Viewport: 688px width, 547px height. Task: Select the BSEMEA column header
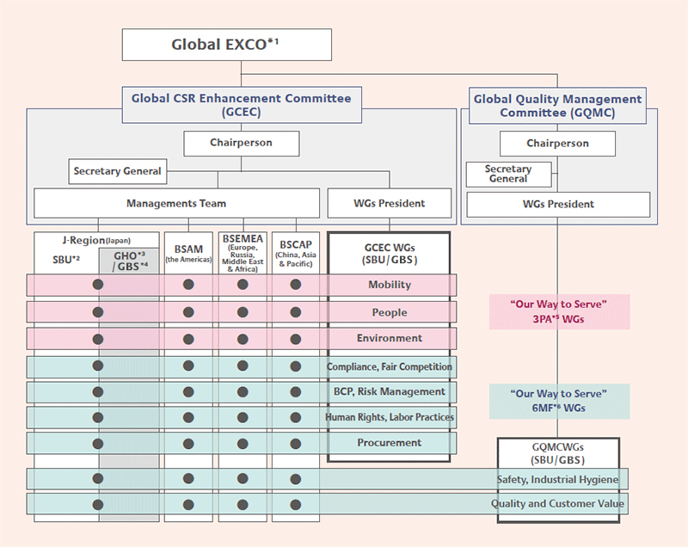pyautogui.click(x=243, y=253)
